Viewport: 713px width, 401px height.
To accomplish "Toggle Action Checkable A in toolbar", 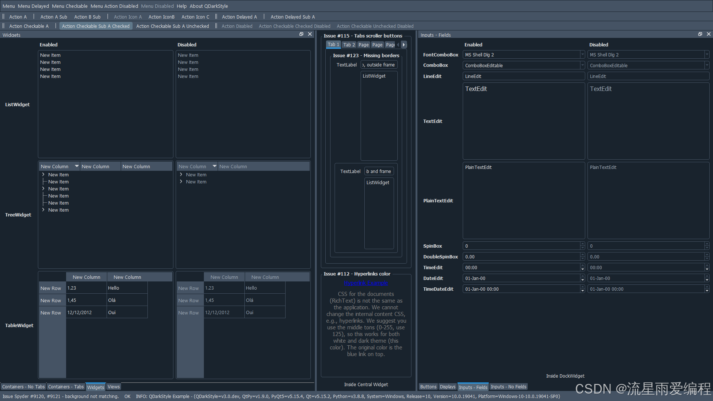I will tap(29, 26).
